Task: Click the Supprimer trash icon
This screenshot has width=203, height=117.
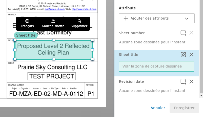Action: [x=79, y=21]
